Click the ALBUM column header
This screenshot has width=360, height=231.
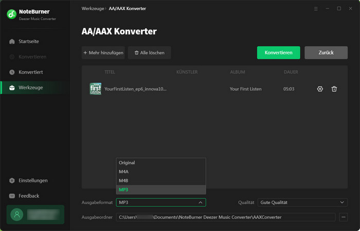(x=238, y=72)
